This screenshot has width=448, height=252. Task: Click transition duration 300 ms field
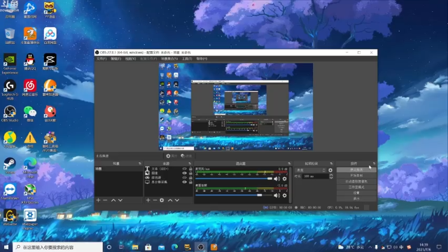315,176
